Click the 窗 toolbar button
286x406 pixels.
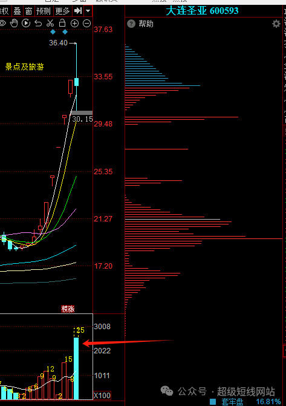tap(28, 11)
